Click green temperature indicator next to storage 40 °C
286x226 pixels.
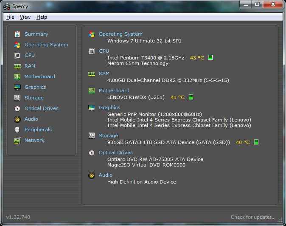(x=256, y=142)
